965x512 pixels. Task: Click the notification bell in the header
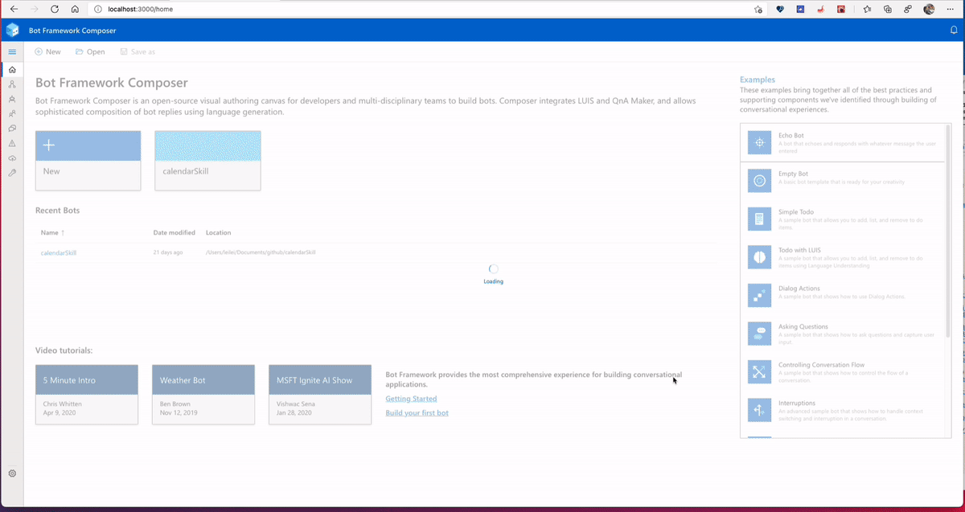point(954,31)
